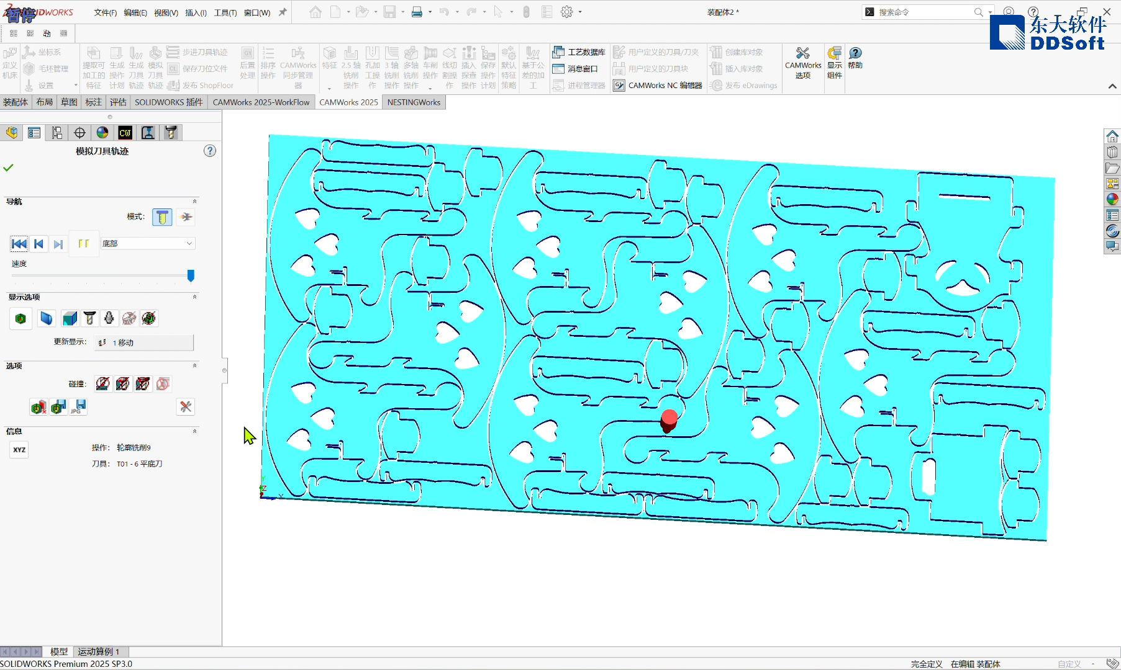The image size is (1121, 670).
Task: Pause the toolpath simulation
Action: pyautogui.click(x=83, y=244)
